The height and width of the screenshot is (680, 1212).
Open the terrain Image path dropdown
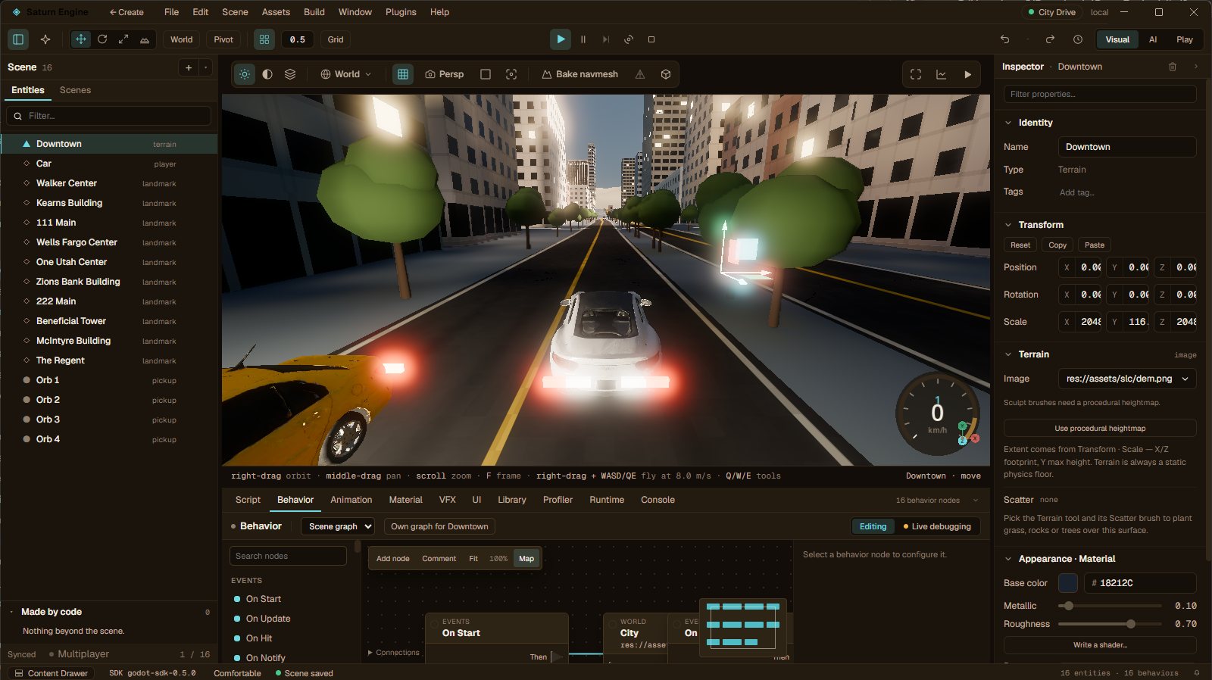pos(1127,379)
